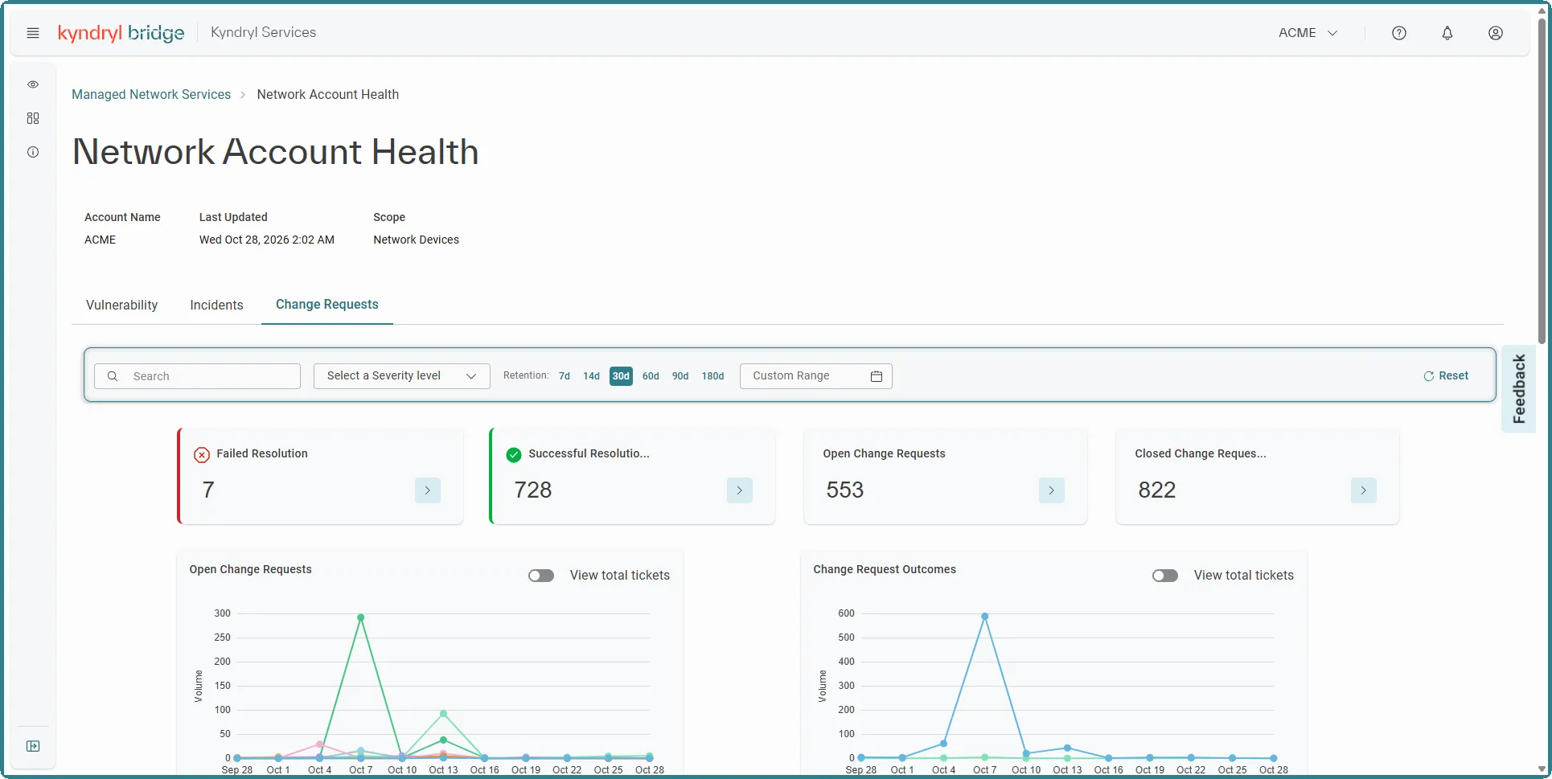Open the hamburger navigation menu
1552x779 pixels.
[x=33, y=33]
